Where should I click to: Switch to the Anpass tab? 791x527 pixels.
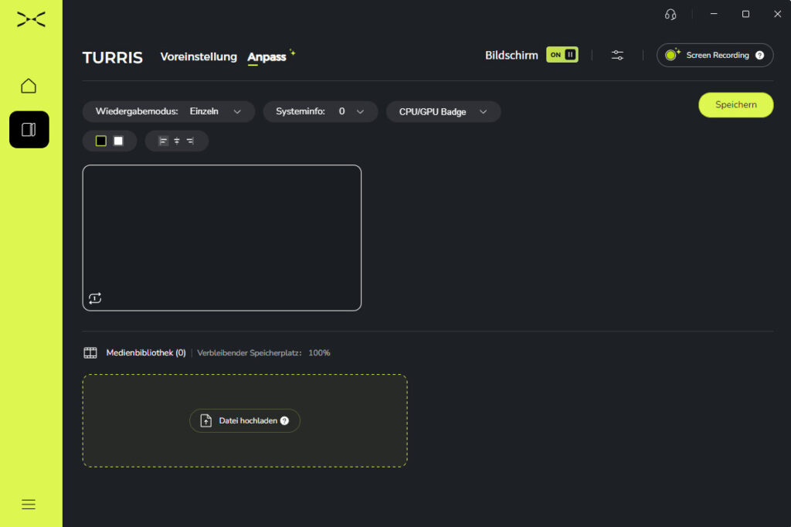point(266,56)
